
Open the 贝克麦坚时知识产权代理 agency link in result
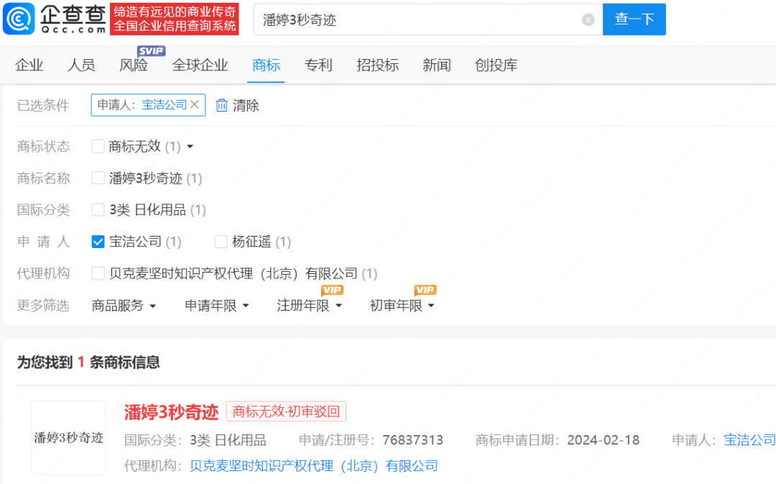click(314, 466)
